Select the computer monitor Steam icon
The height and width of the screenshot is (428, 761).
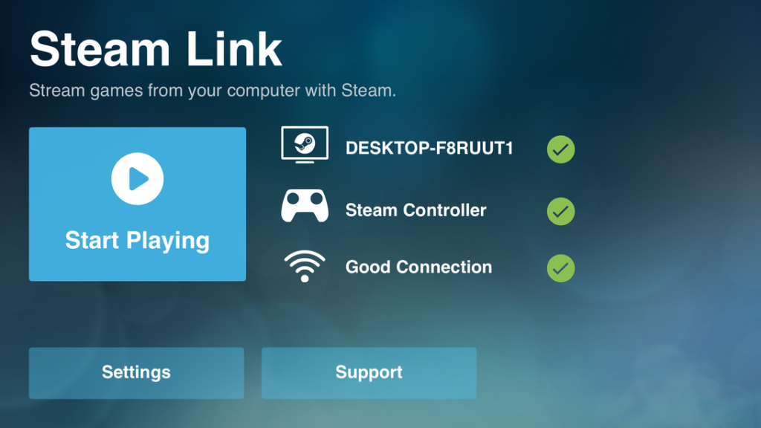point(305,145)
